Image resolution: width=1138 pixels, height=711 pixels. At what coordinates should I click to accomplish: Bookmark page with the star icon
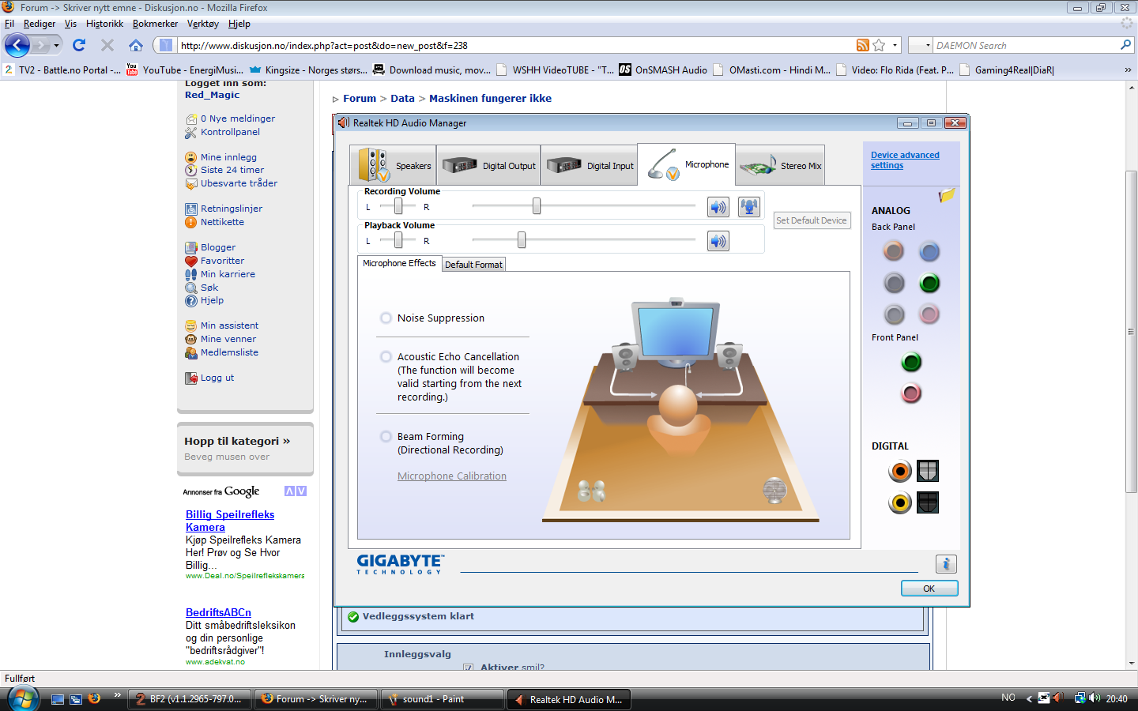click(879, 45)
